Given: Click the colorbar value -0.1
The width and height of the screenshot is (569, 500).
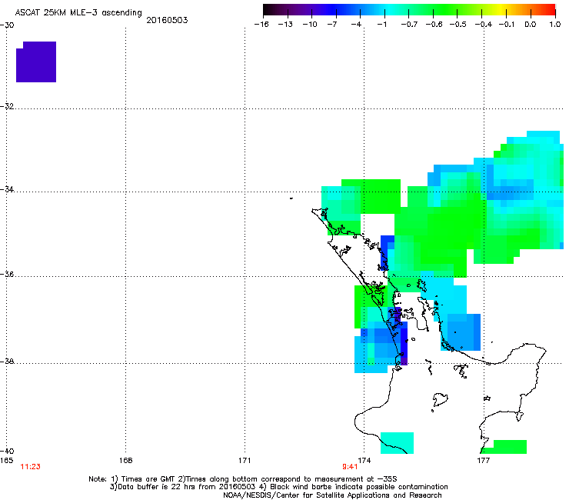Looking at the screenshot, I should (506, 25).
